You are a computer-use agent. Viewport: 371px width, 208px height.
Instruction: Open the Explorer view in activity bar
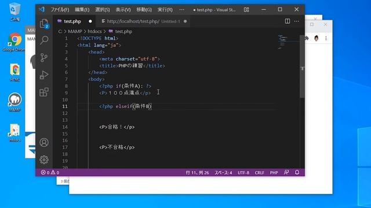point(44,24)
